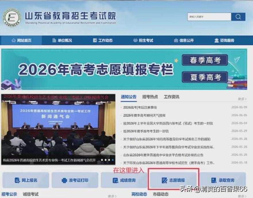Open the letter to CET-4/6 candidates
This screenshot has width=253, height=198.
point(168,123)
